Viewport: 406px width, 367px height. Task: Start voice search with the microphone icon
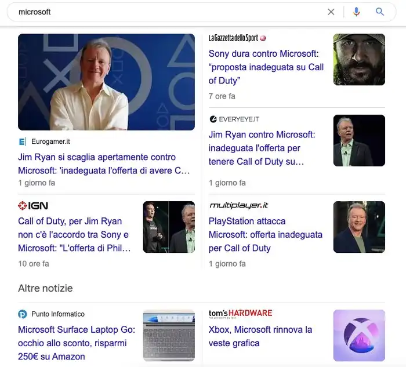356,12
